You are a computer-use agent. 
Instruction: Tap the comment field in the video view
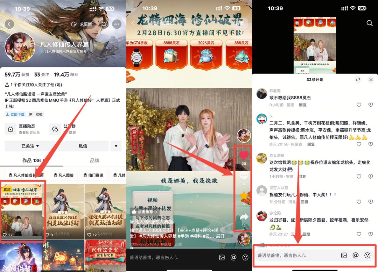(154, 258)
